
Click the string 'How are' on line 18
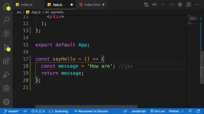(x=100, y=66)
